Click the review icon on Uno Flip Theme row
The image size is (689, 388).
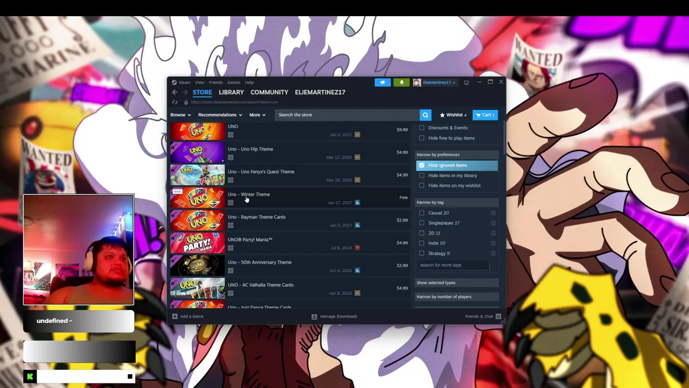tap(357, 157)
